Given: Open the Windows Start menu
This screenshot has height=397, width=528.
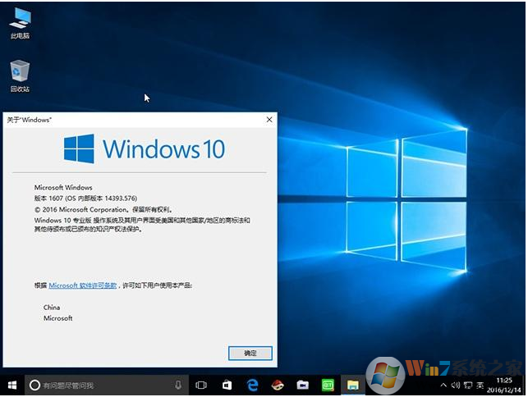Looking at the screenshot, I should 11,385.
